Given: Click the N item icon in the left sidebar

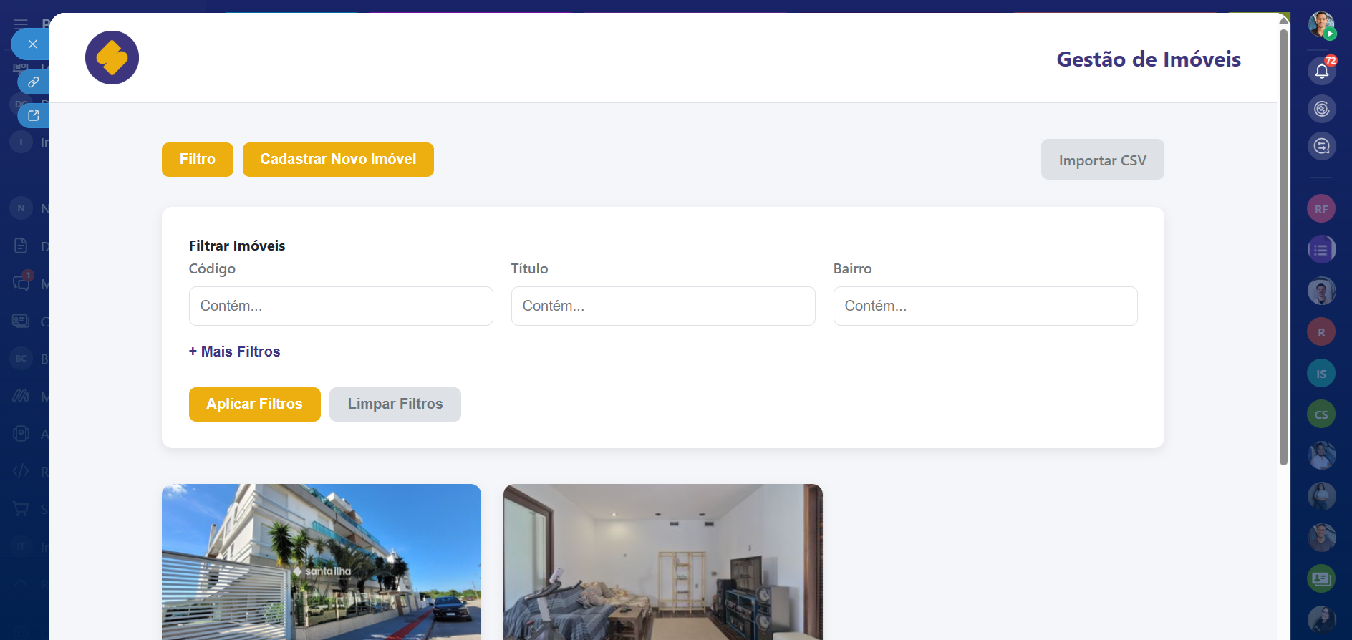Looking at the screenshot, I should [x=21, y=208].
